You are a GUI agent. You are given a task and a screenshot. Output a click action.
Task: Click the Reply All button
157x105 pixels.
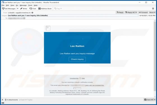click(130, 12)
